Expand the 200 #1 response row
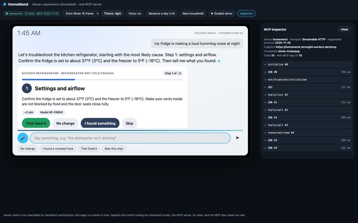Screen dimensions: 358x223 click(307, 102)
